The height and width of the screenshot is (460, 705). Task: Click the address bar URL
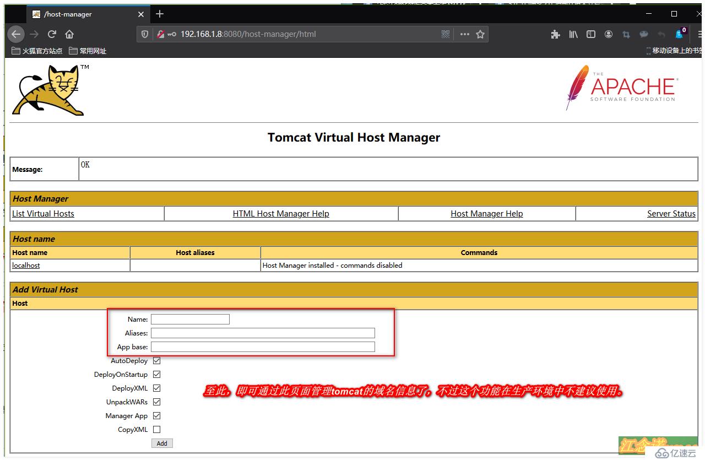248,34
